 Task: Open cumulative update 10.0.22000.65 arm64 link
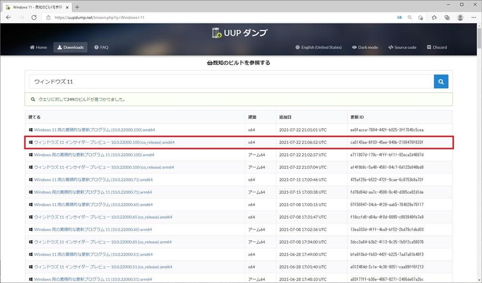(93, 229)
